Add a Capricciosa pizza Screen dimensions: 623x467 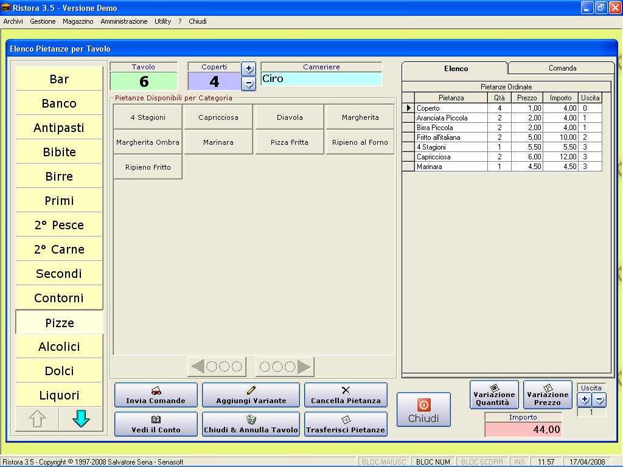tap(218, 117)
